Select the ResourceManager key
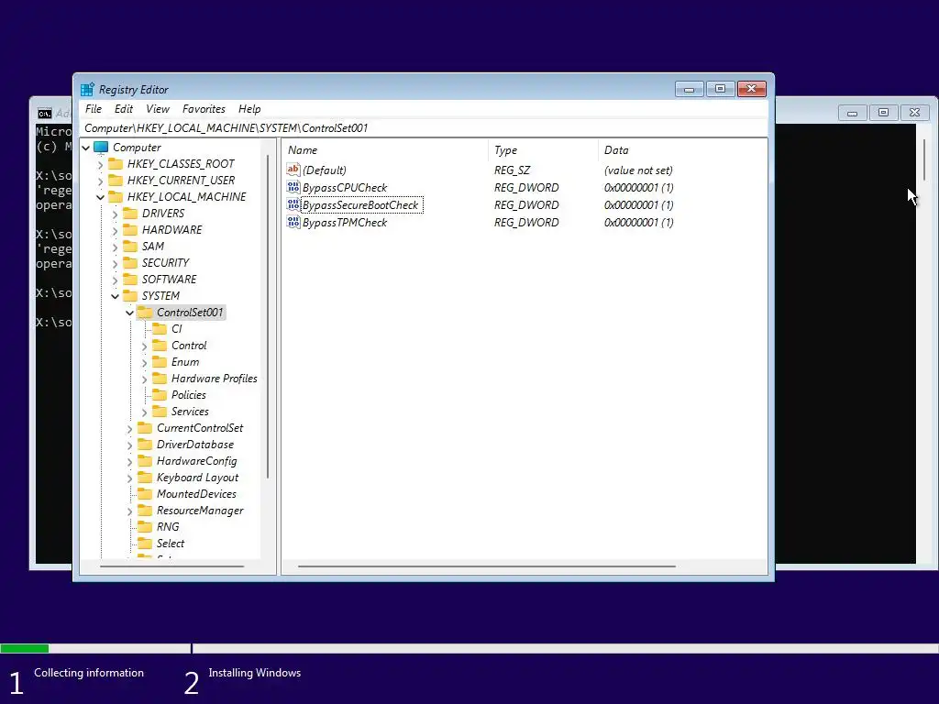Viewport: 939px width, 704px height. click(200, 511)
